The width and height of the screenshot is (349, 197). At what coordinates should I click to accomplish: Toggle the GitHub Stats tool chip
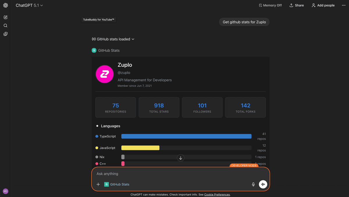pyautogui.click(x=117, y=184)
